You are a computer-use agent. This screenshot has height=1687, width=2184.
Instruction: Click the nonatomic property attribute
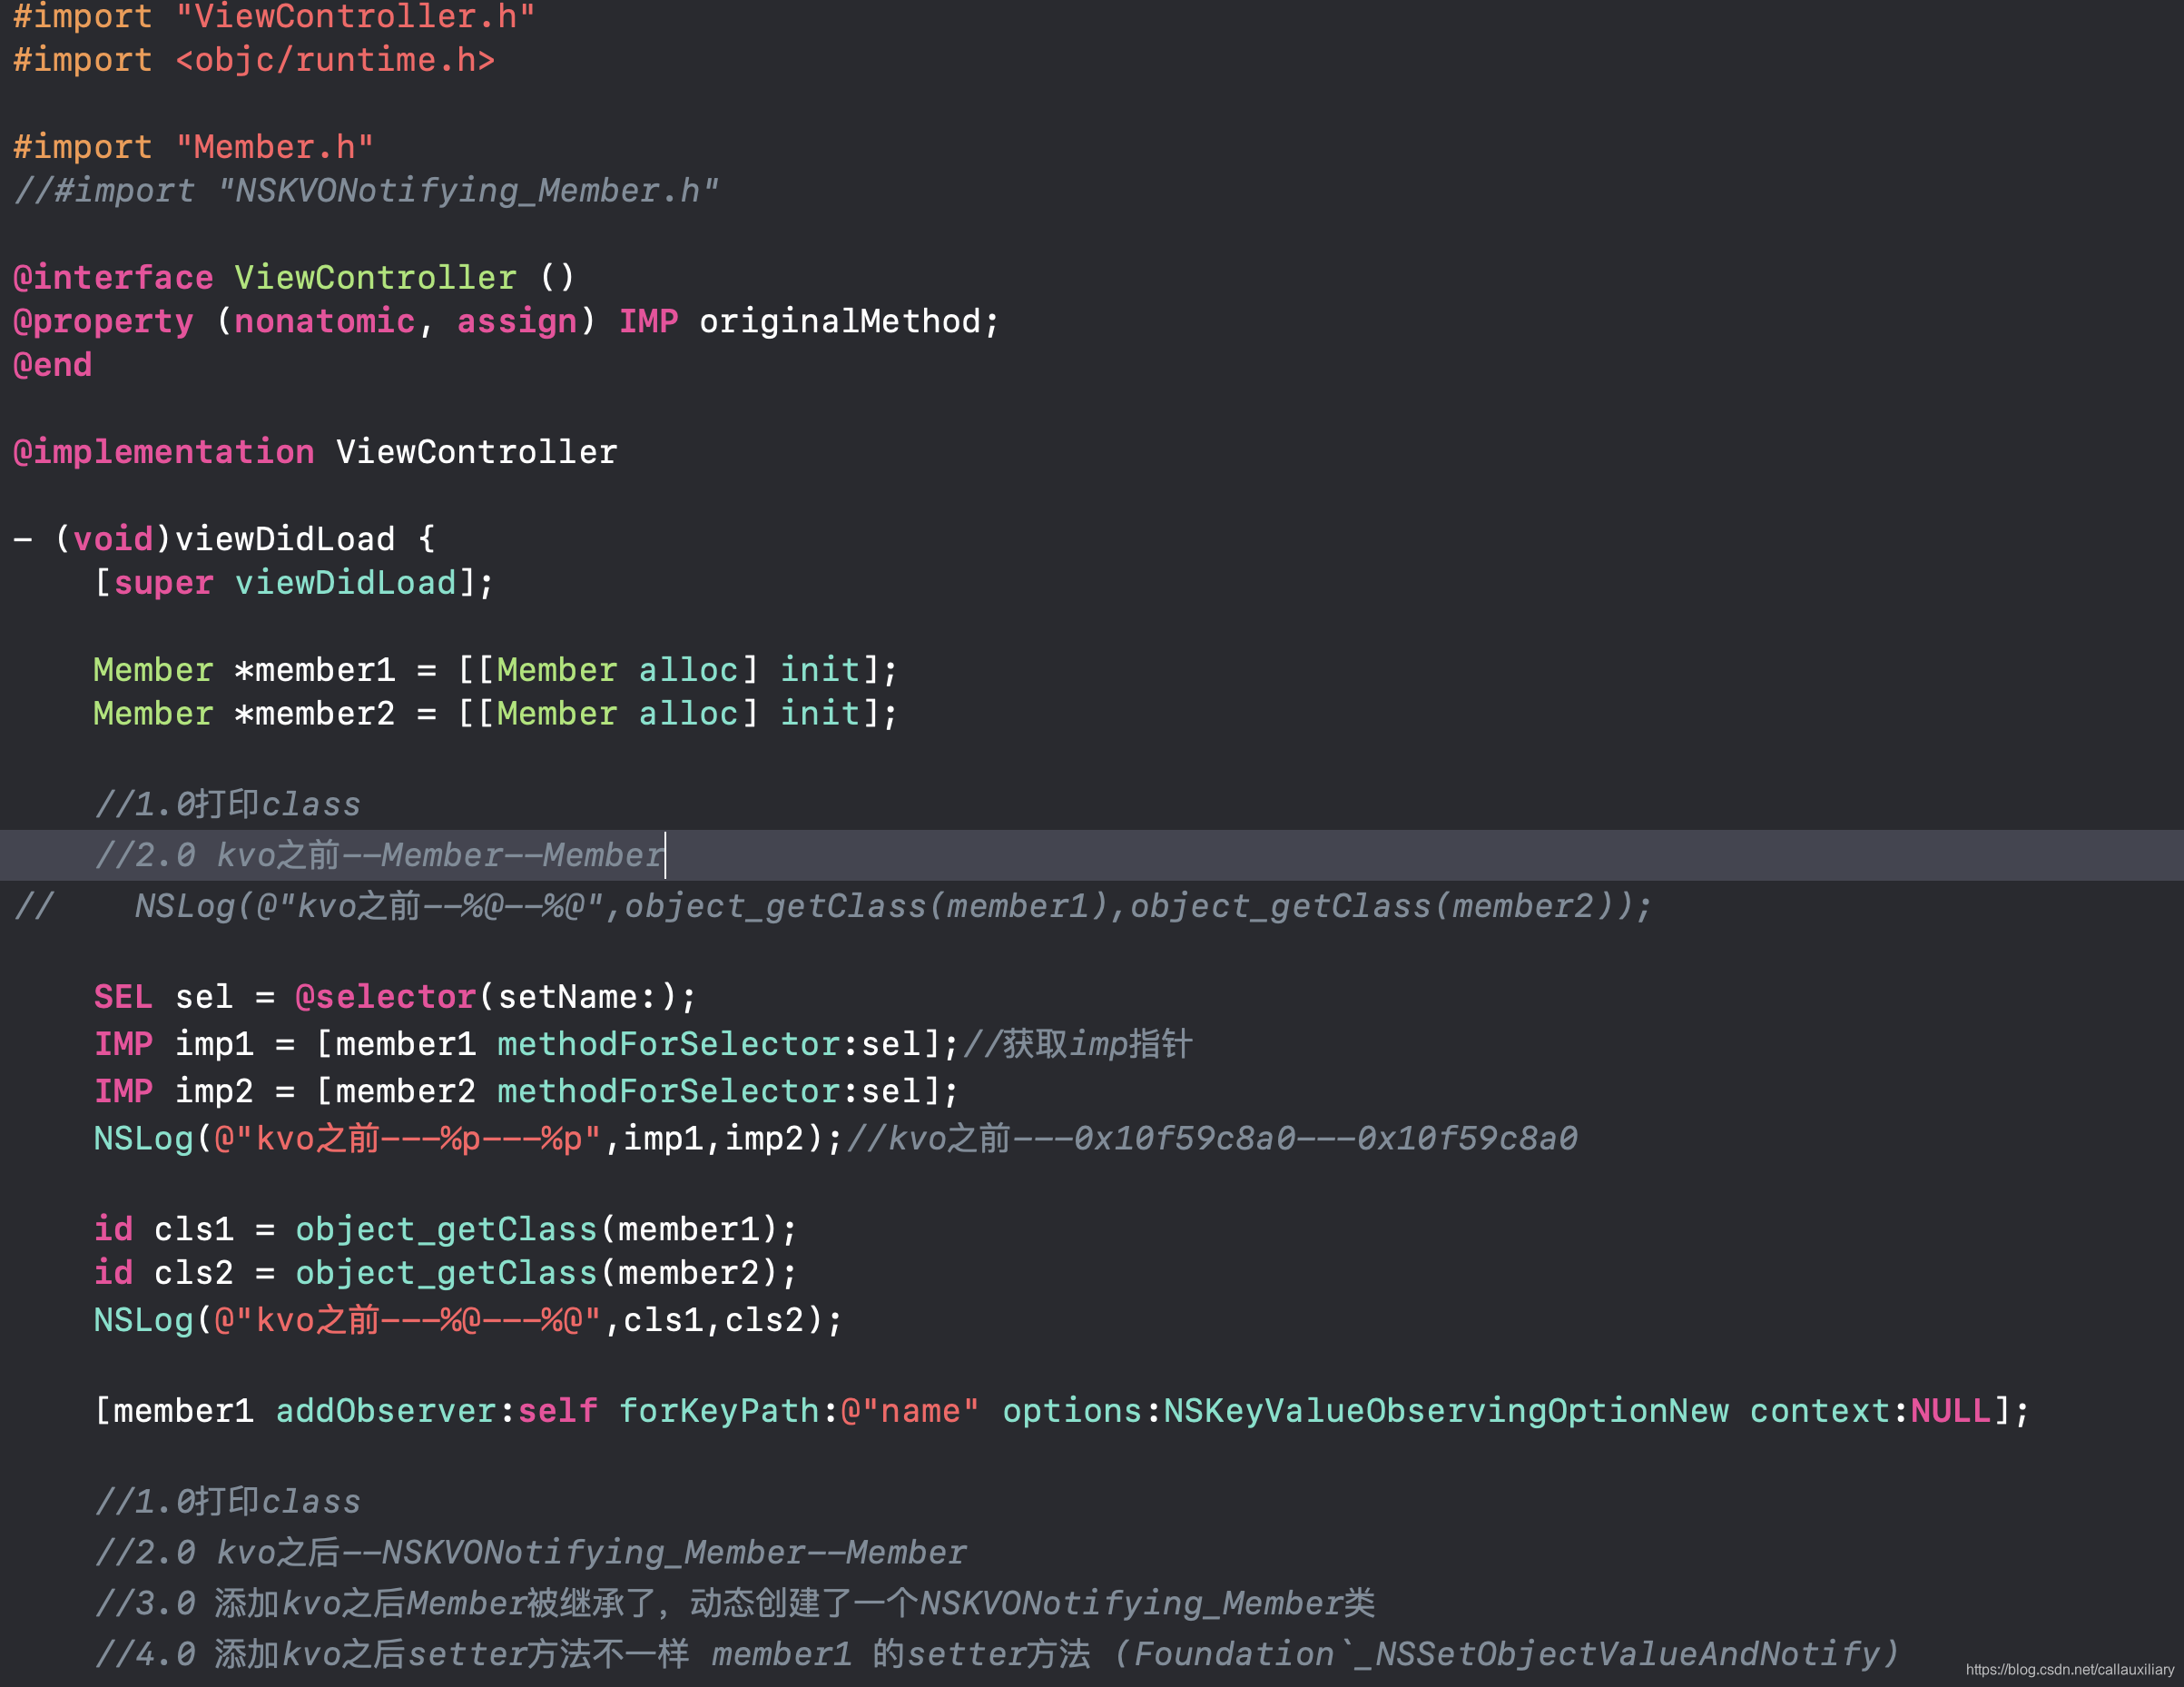pos(324,321)
